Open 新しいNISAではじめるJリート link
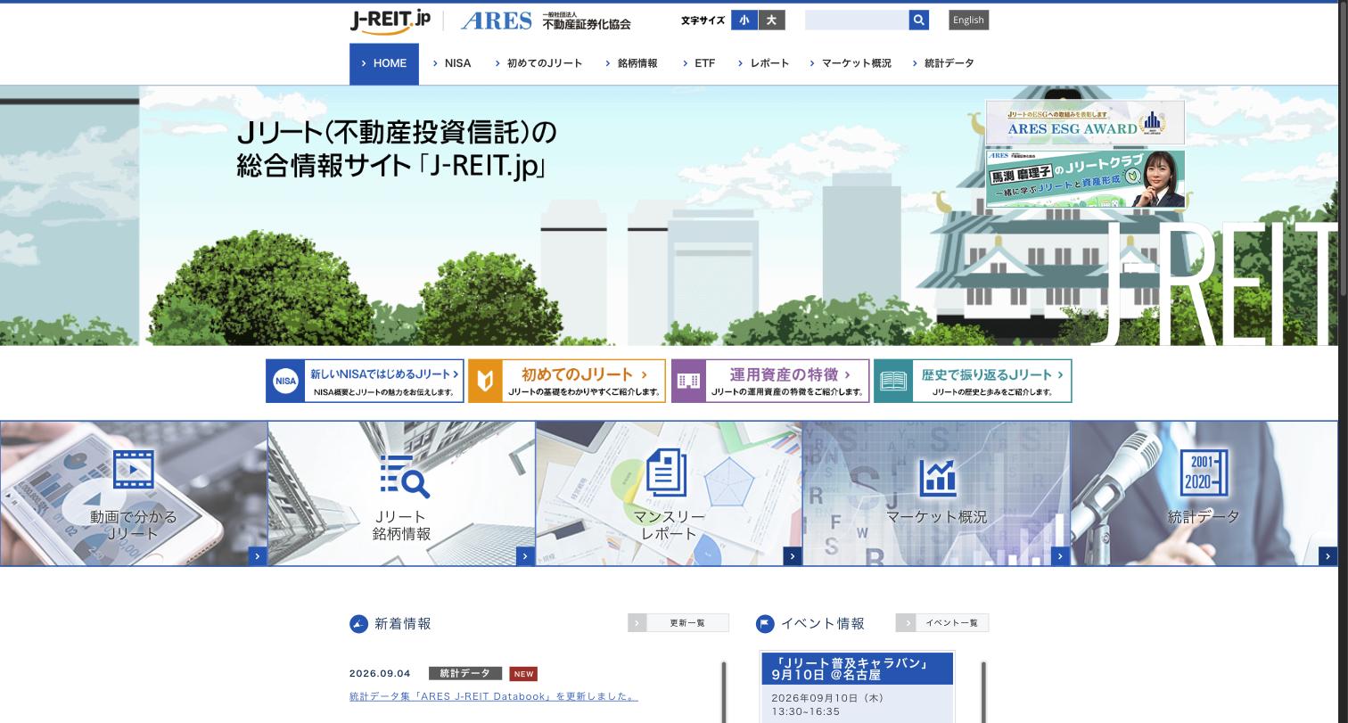Viewport: 1348px width, 723px height. [365, 381]
